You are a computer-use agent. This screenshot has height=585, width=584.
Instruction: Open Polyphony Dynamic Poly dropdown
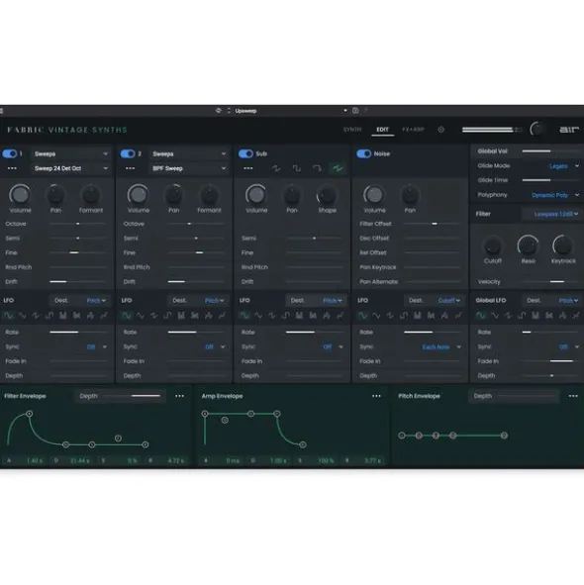click(555, 195)
